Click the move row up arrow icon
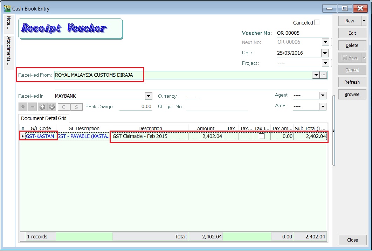This screenshot has width=372, height=251. [42, 107]
